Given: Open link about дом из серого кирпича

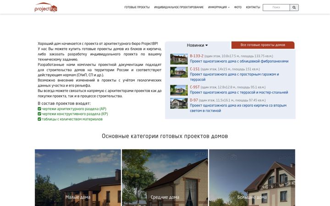Looking at the screenshot, I should click(x=238, y=108).
